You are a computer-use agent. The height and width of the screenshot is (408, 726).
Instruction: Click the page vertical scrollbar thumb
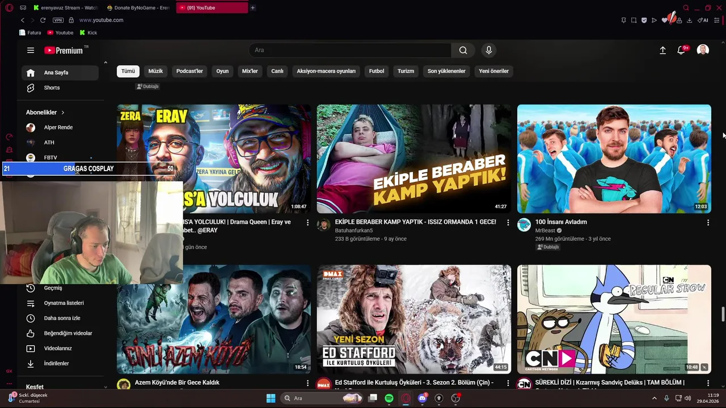coord(723,314)
